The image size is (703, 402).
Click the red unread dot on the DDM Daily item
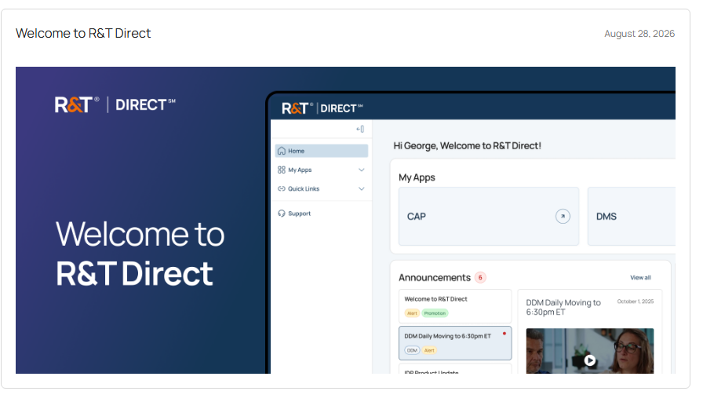click(x=504, y=334)
